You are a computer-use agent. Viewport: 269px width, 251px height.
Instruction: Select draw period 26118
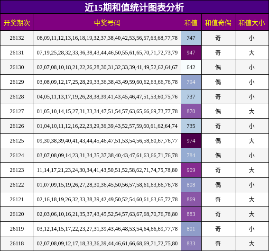tap(17, 243)
